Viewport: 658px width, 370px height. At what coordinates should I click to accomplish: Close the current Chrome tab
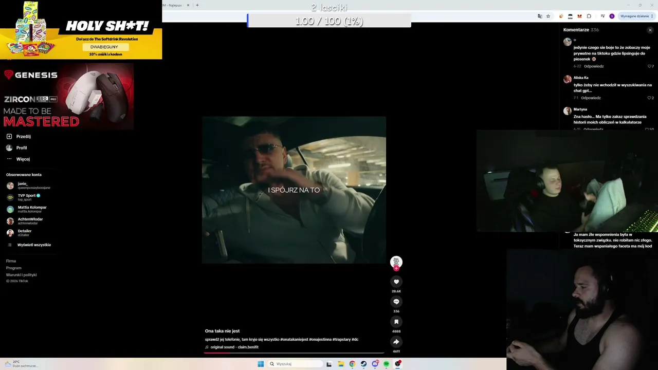point(188,5)
